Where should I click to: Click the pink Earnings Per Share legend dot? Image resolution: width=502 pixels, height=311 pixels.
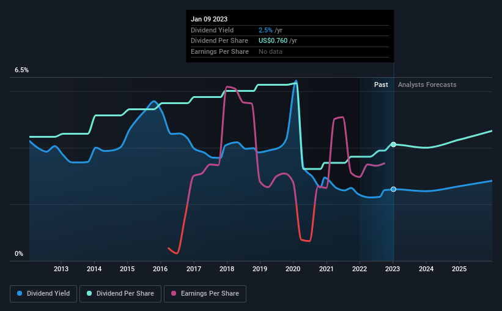point(174,293)
